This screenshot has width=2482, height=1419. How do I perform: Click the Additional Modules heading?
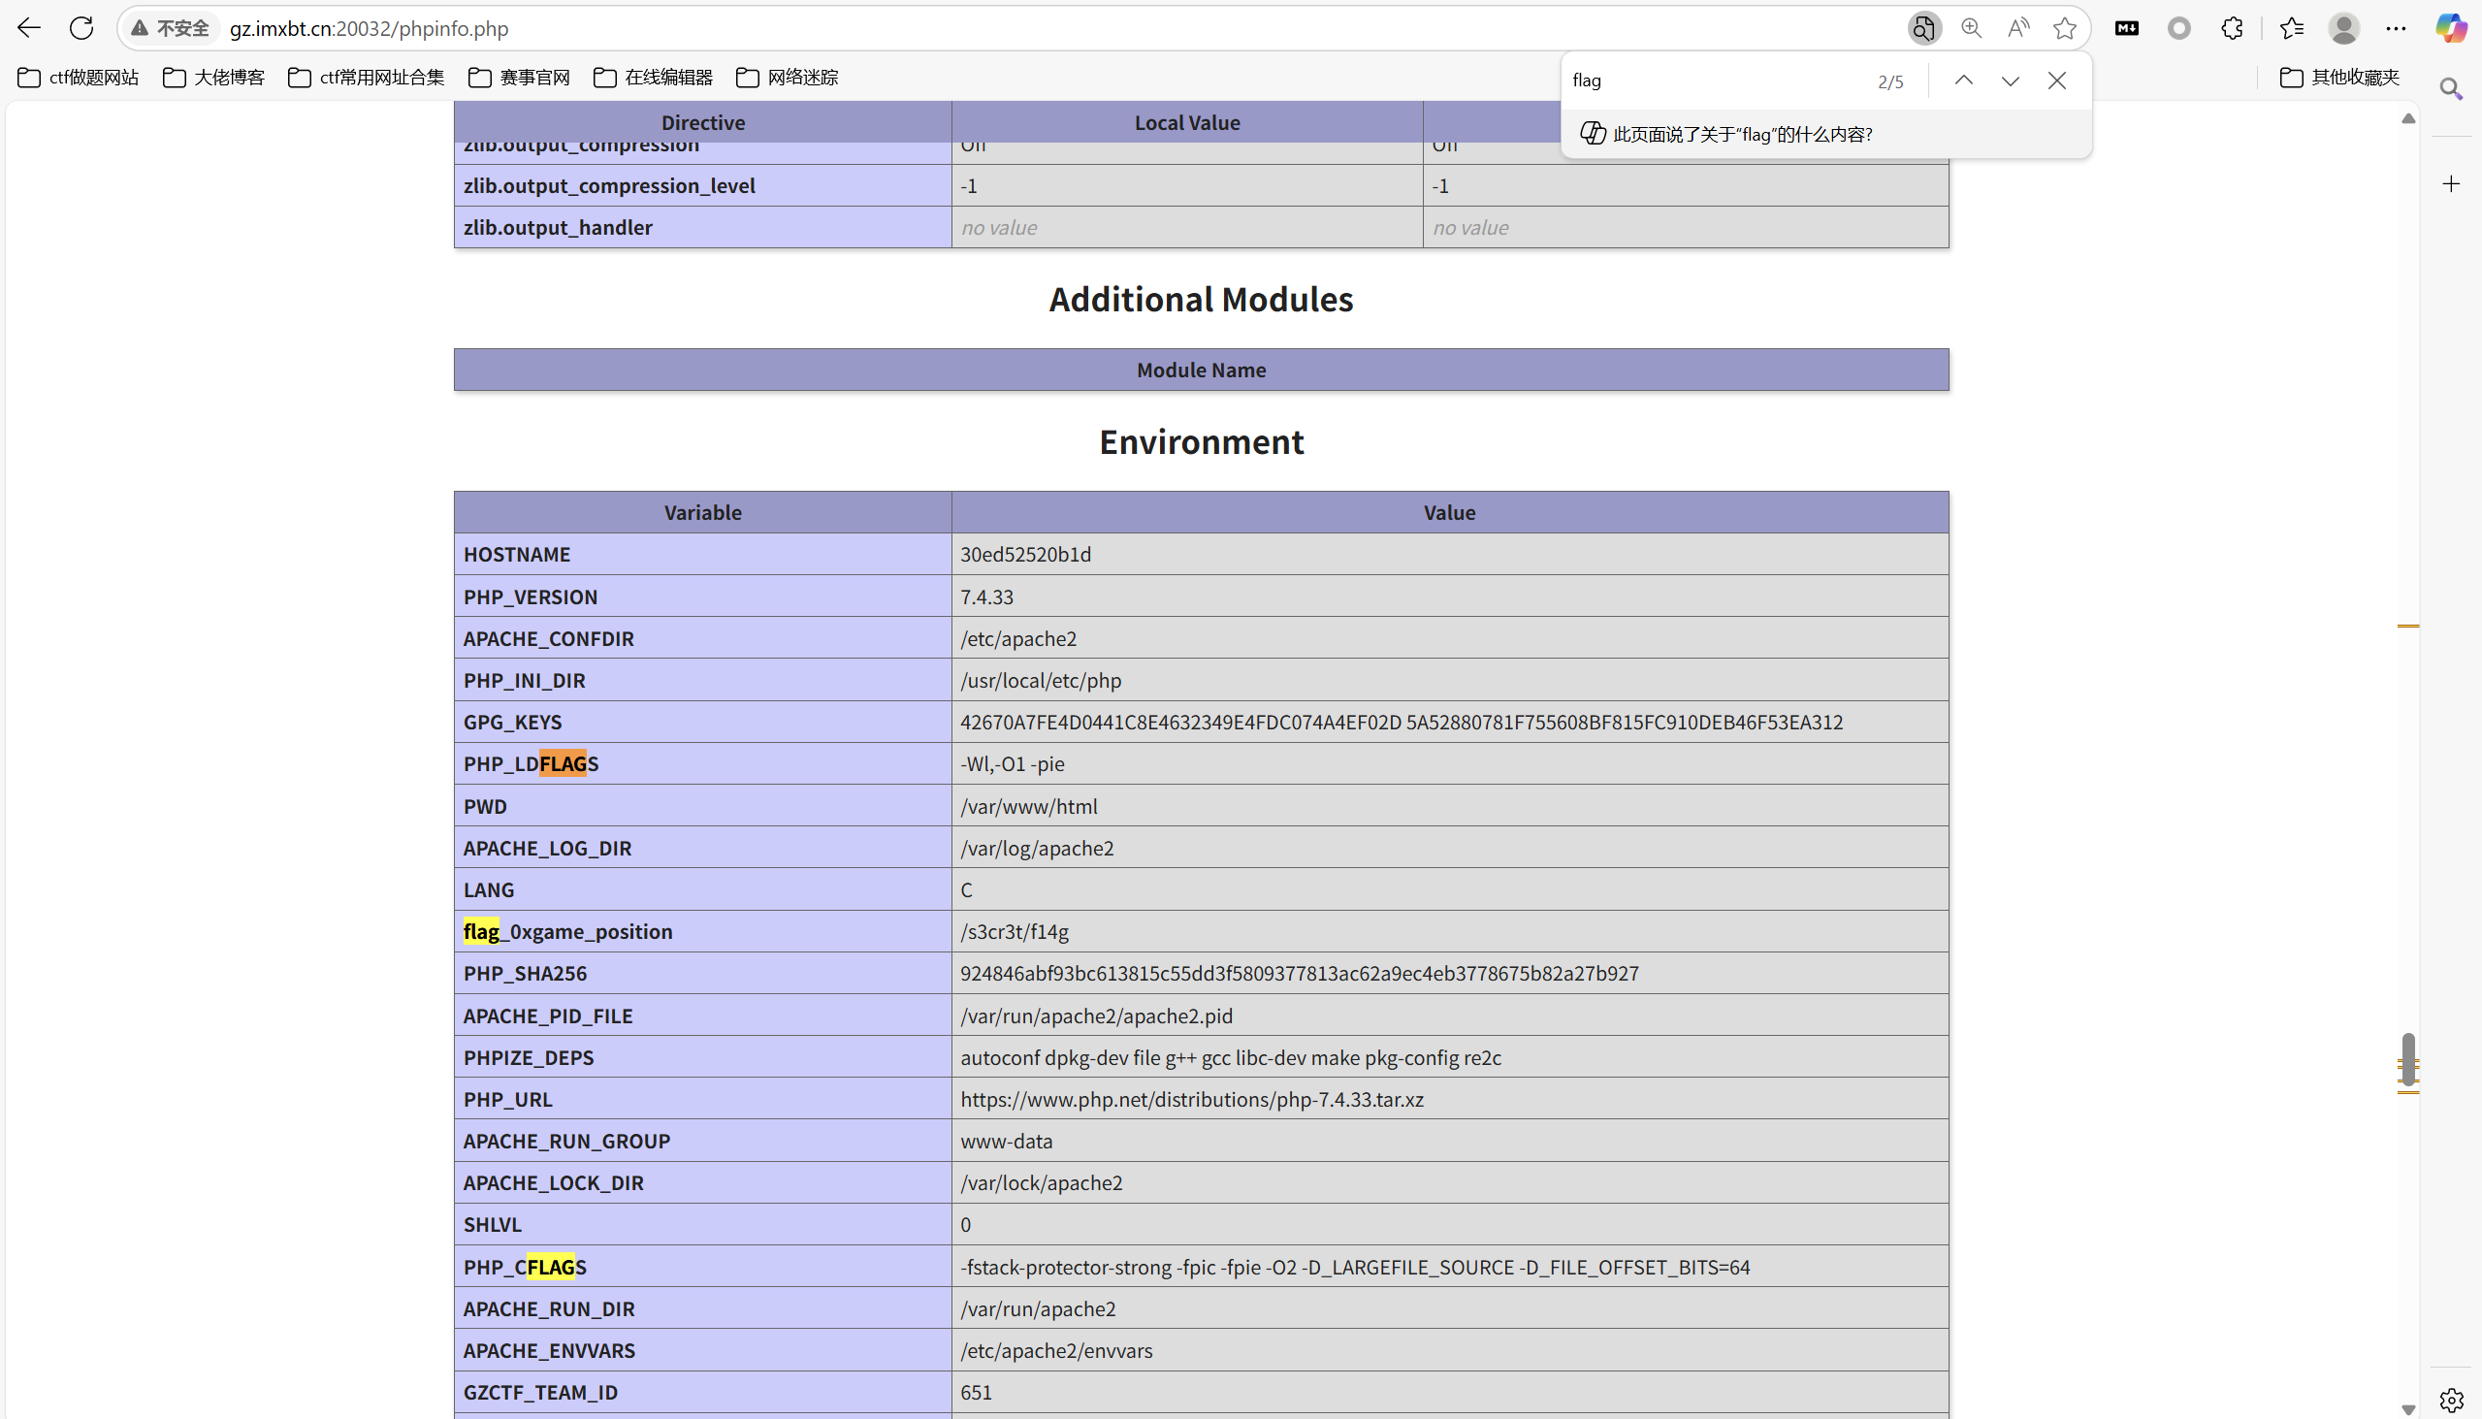tap(1201, 299)
